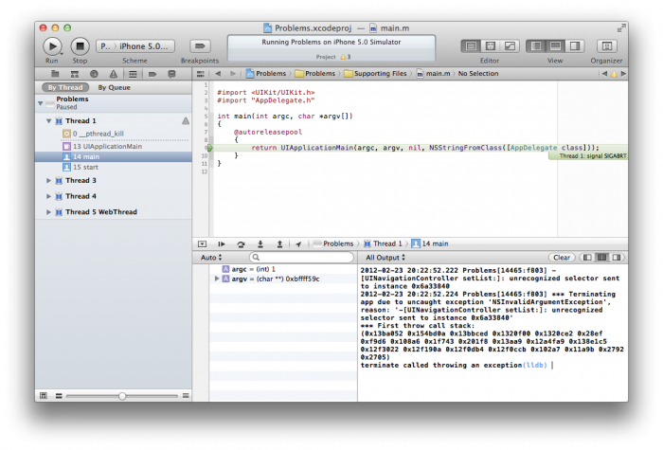The width and height of the screenshot is (663, 450).
Task: Click the Thread 1 warning triangle icon
Action: [x=186, y=121]
